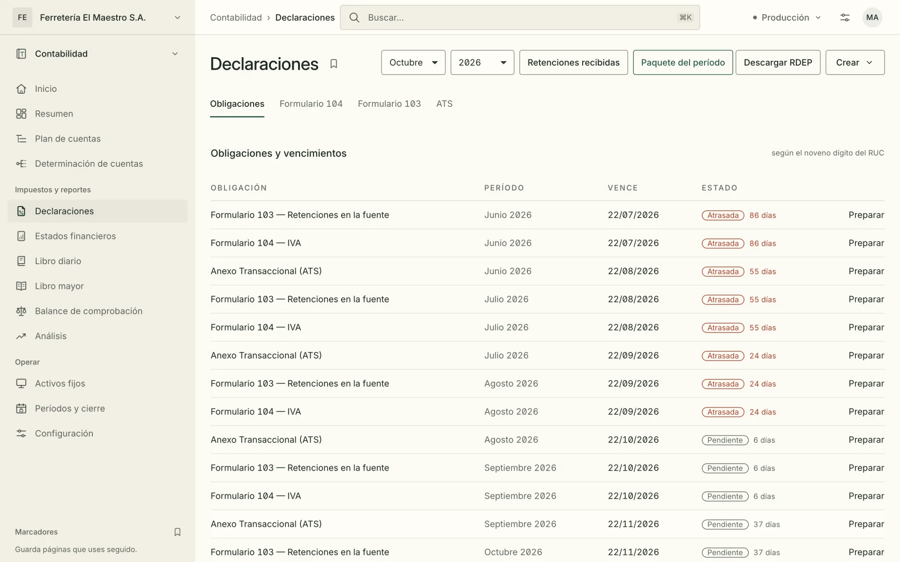This screenshot has width=900, height=562.
Task: Click Formulario 103 row for Agosto 2026
Action: (547, 384)
